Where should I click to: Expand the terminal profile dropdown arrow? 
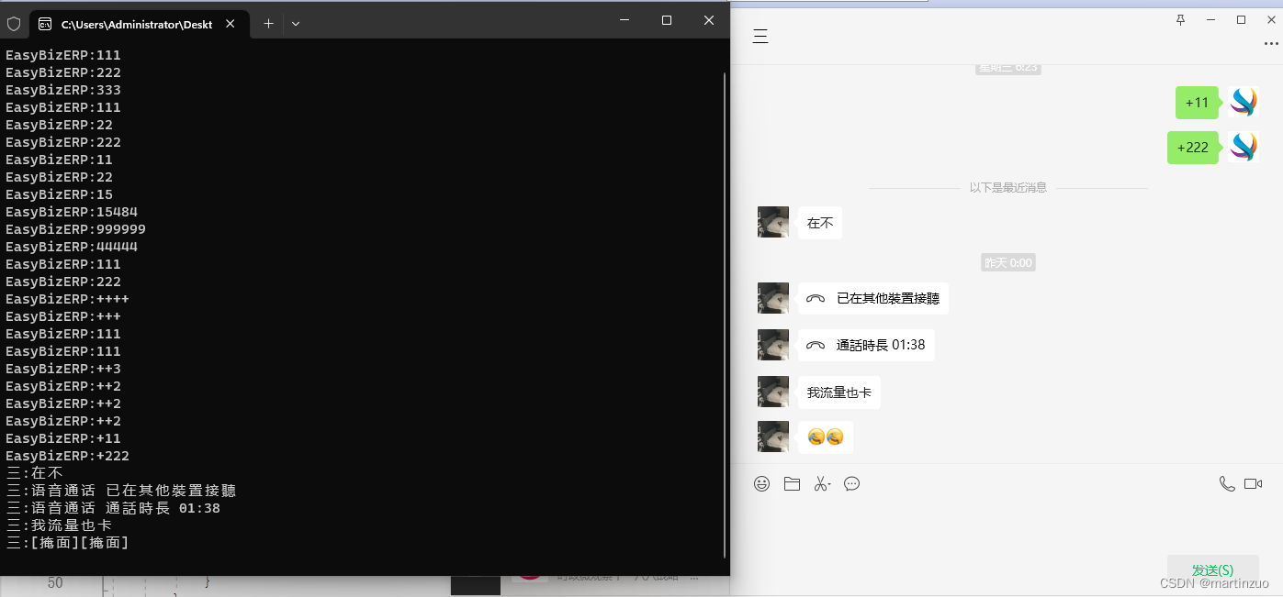pyautogui.click(x=296, y=24)
